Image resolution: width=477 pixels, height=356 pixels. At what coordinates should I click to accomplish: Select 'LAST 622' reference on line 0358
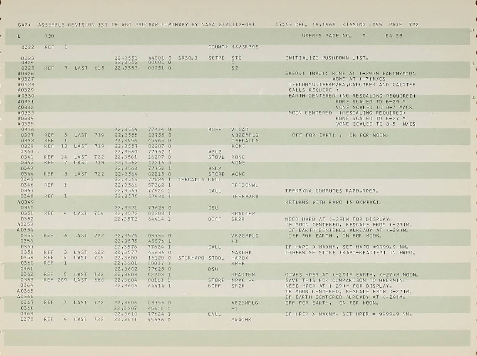(89, 252)
